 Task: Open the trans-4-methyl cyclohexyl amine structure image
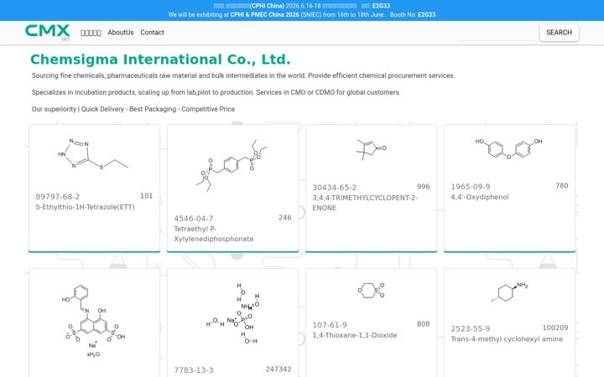(x=509, y=292)
